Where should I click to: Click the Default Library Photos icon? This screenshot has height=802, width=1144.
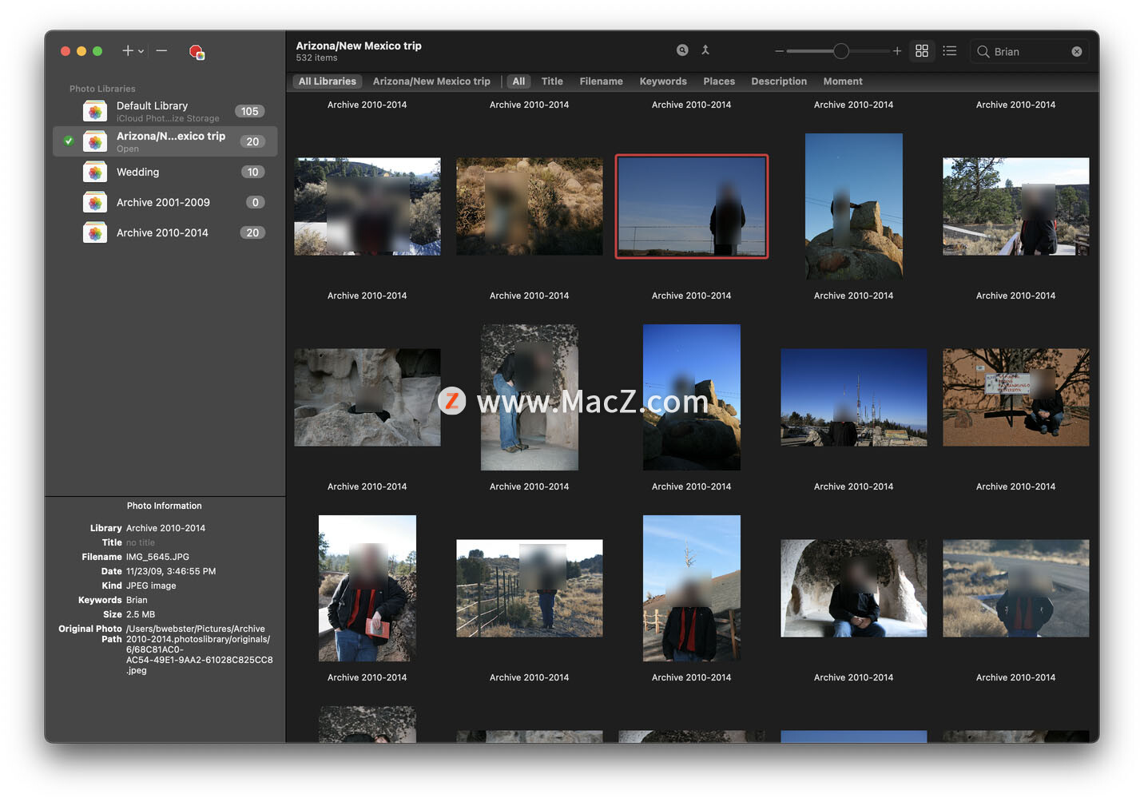click(x=95, y=112)
